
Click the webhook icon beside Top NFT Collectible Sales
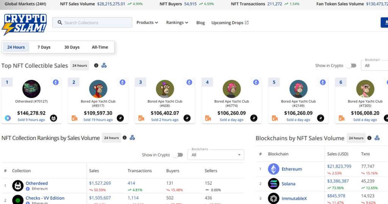[104, 65]
